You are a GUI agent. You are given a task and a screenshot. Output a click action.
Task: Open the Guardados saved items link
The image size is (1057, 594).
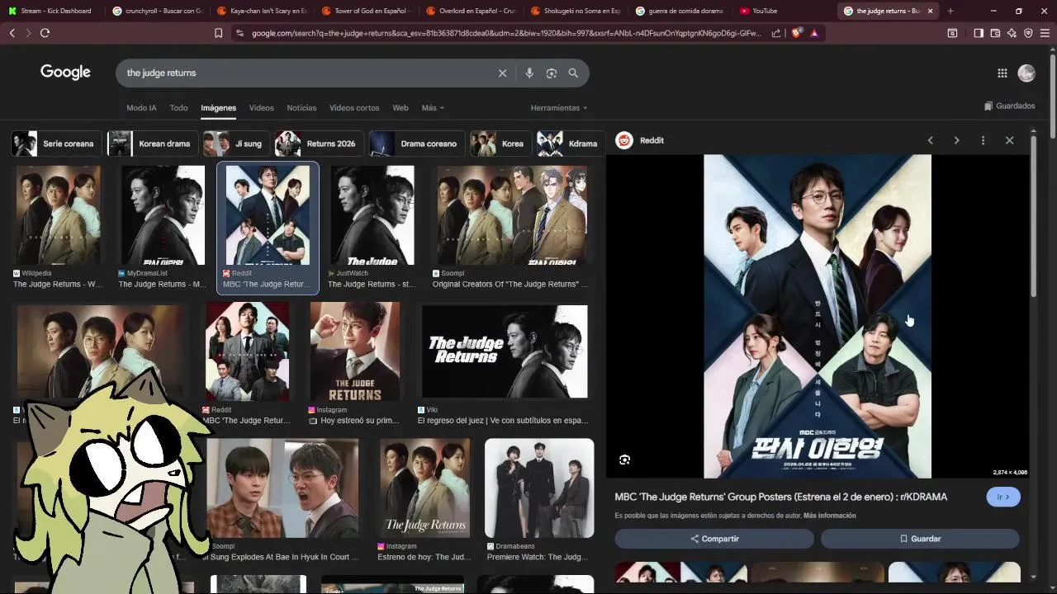coord(1009,106)
